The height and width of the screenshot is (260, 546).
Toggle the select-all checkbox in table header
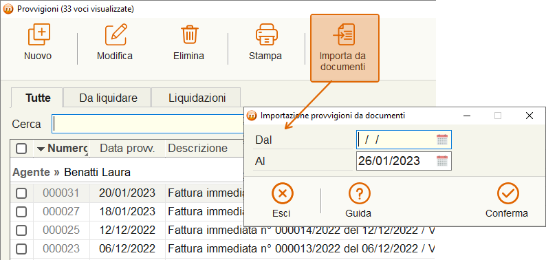(21, 149)
